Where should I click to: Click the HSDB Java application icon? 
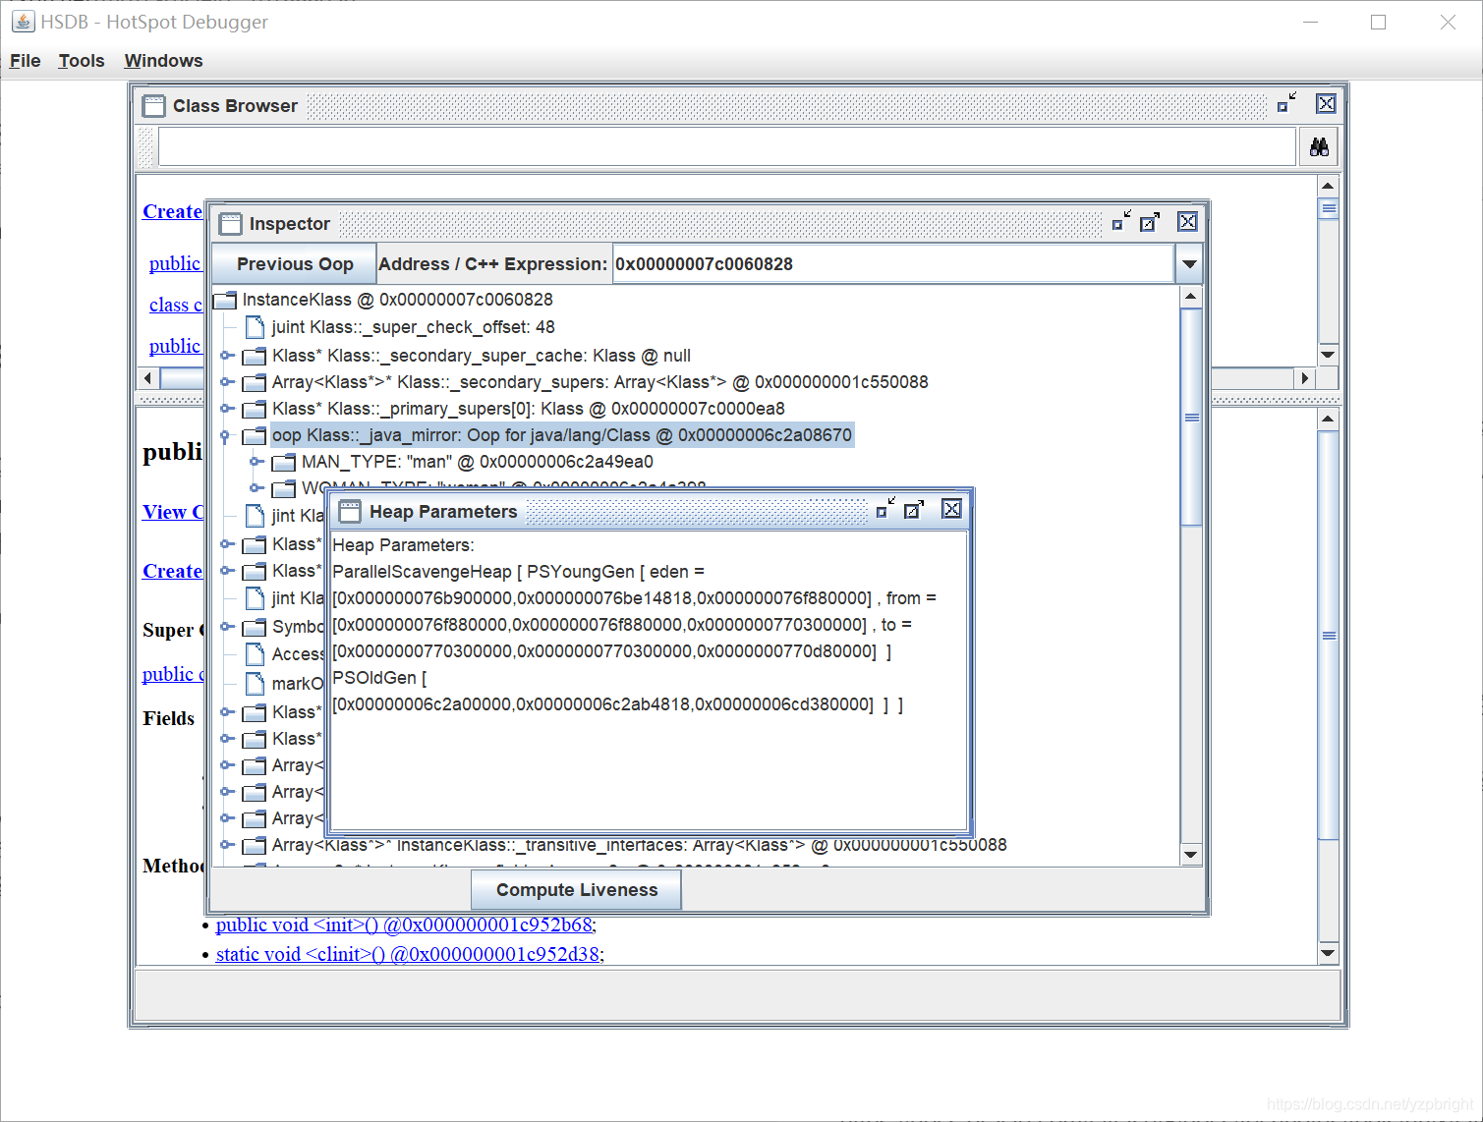[x=23, y=21]
